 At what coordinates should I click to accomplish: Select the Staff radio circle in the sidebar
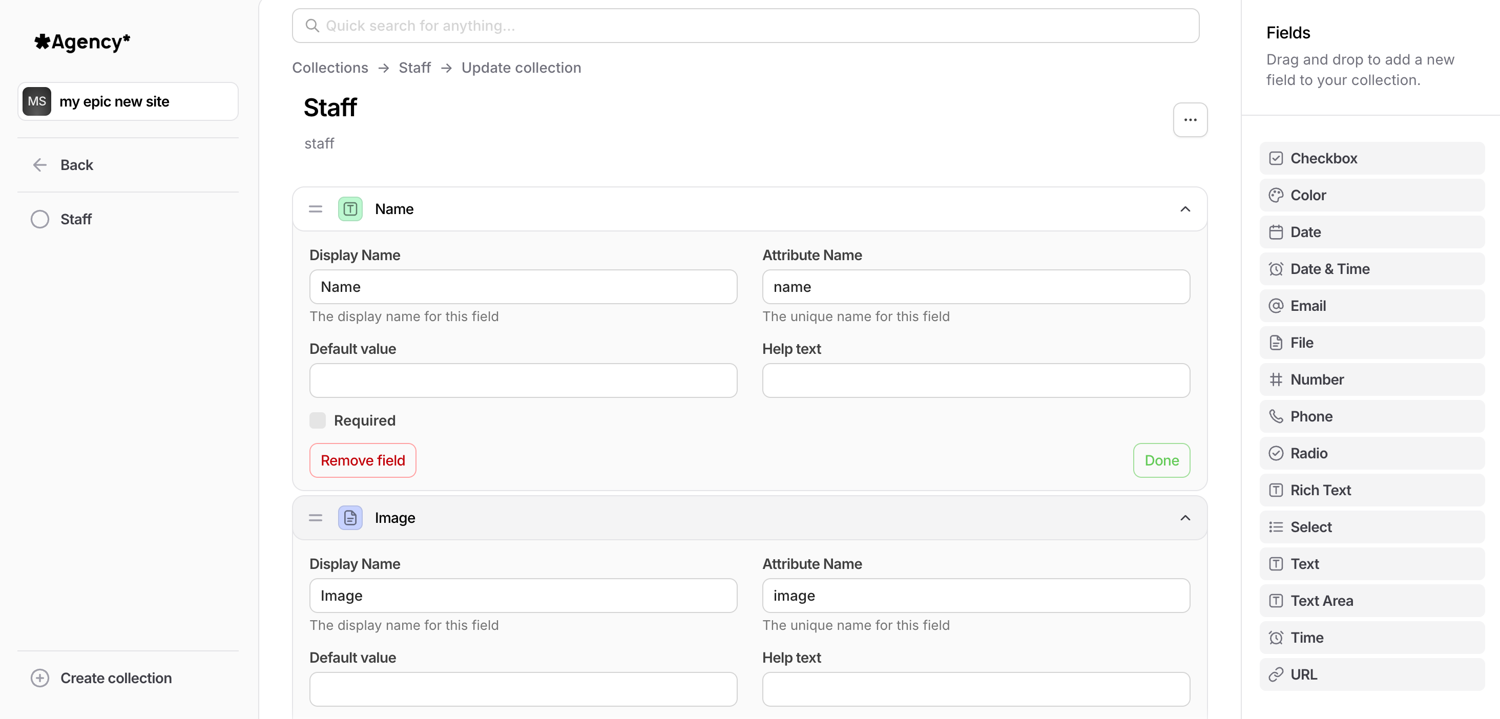pos(39,220)
